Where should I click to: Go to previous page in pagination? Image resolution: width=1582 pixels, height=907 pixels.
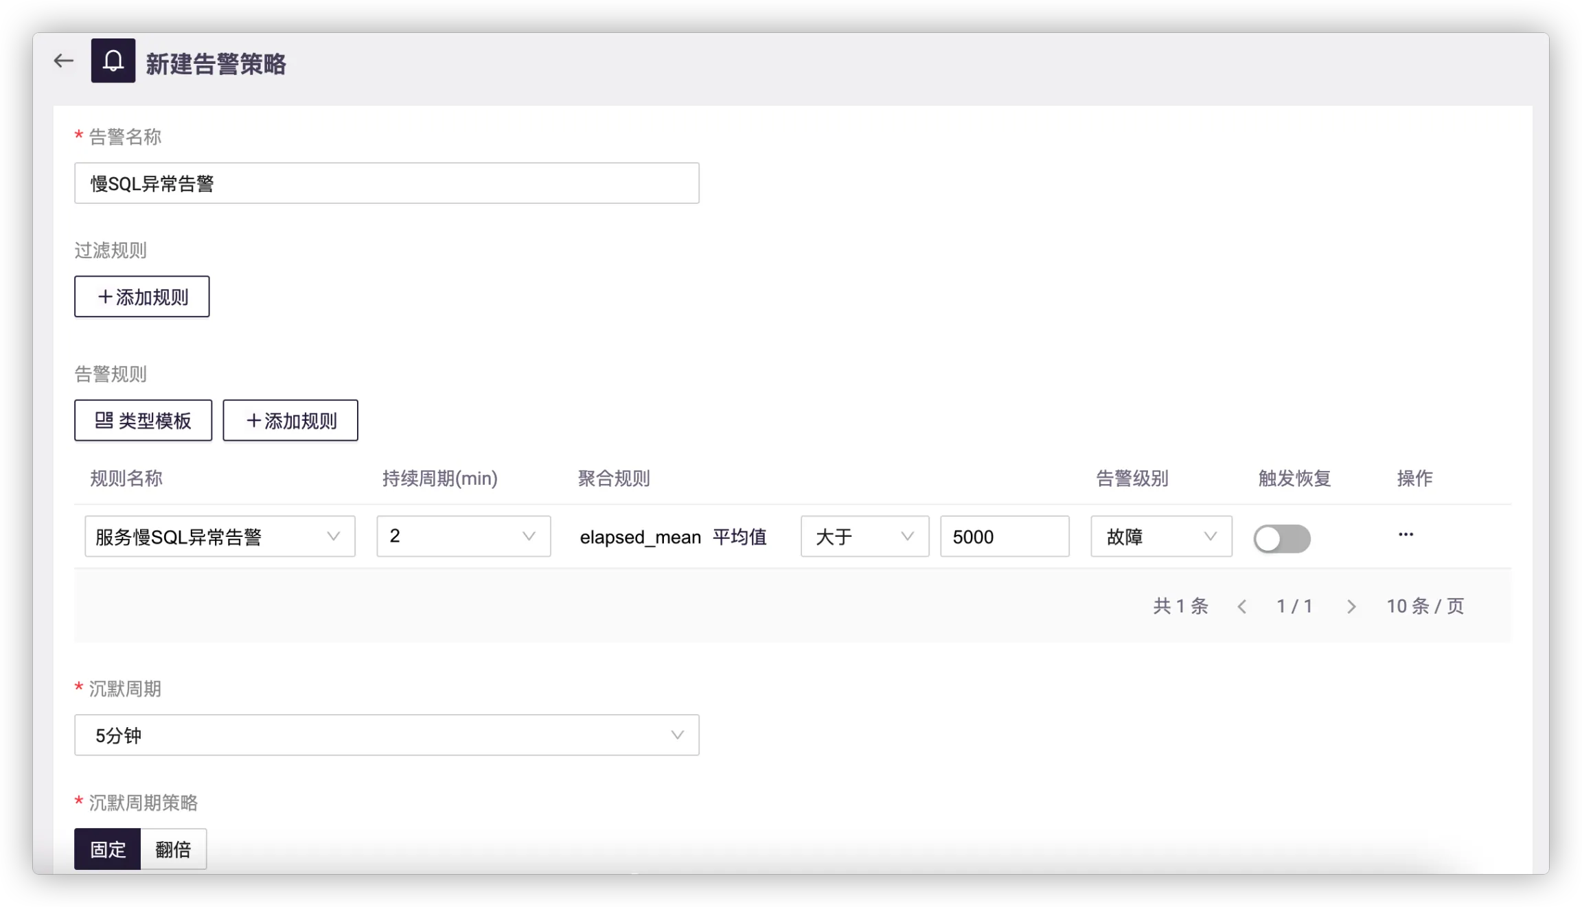click(1241, 606)
